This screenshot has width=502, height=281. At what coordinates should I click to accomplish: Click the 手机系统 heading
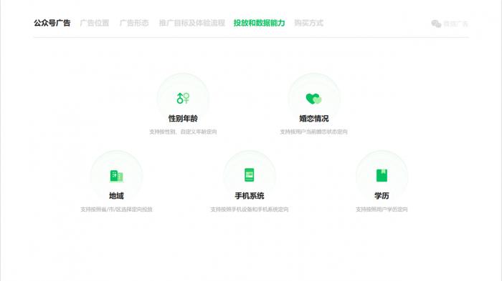[250, 196]
